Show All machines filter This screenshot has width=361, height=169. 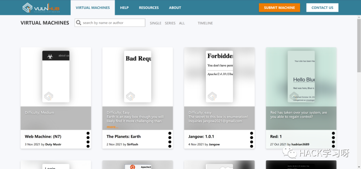pyautogui.click(x=182, y=23)
